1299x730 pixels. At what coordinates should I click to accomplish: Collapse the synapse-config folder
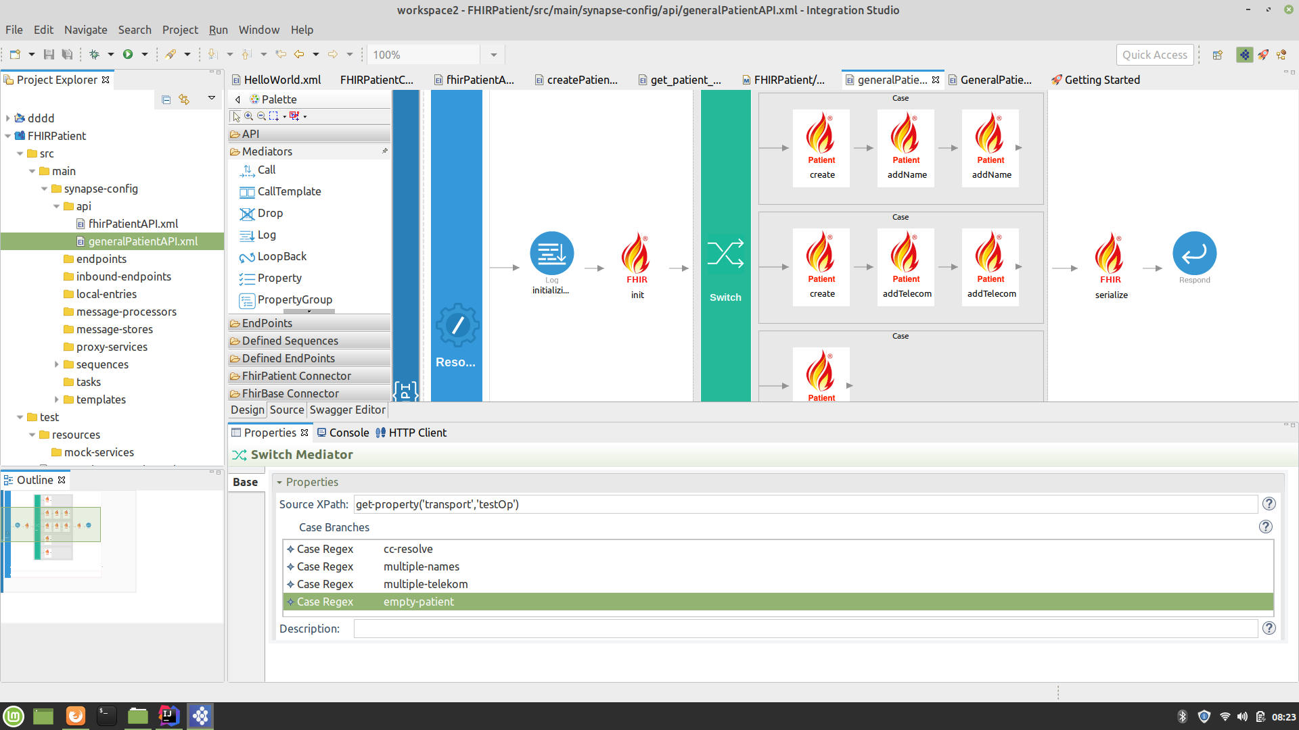[x=44, y=189]
